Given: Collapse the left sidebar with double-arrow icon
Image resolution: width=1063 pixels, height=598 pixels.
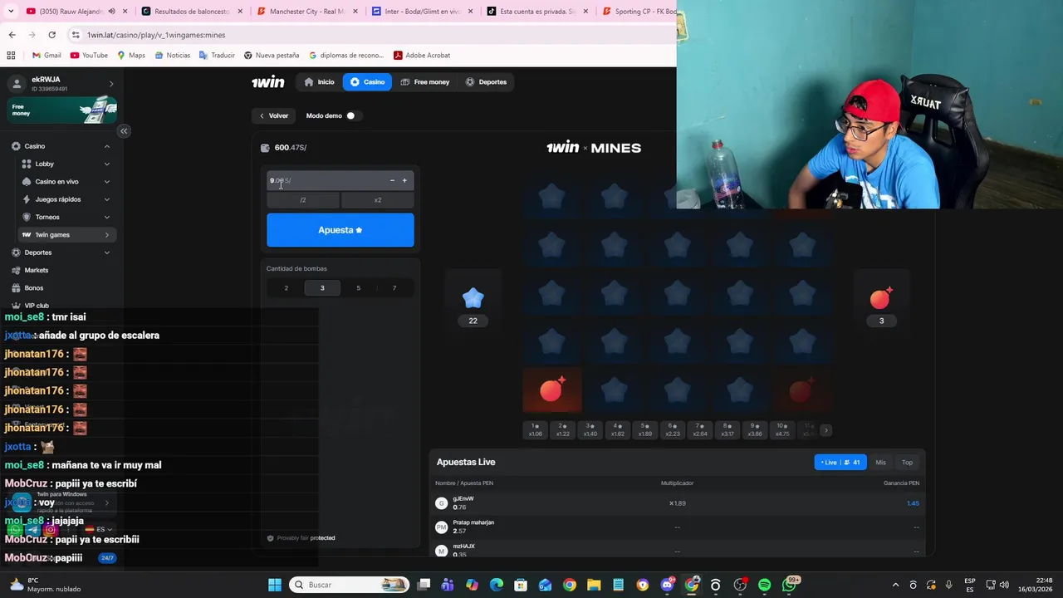Looking at the screenshot, I should [x=124, y=130].
